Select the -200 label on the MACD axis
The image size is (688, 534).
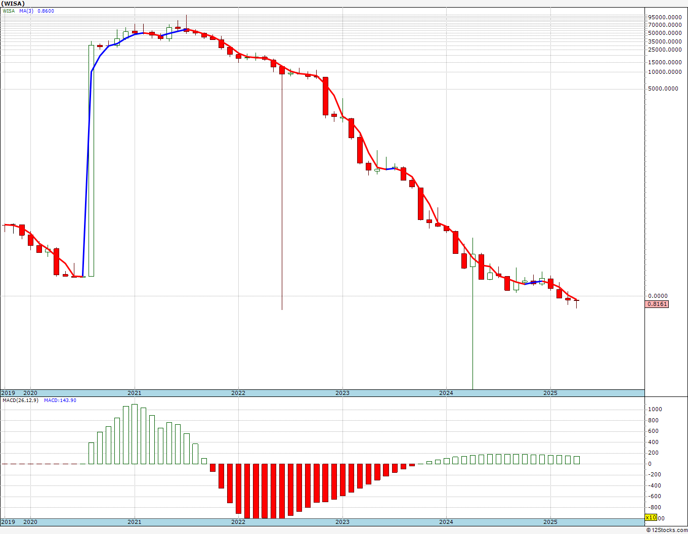[655, 474]
